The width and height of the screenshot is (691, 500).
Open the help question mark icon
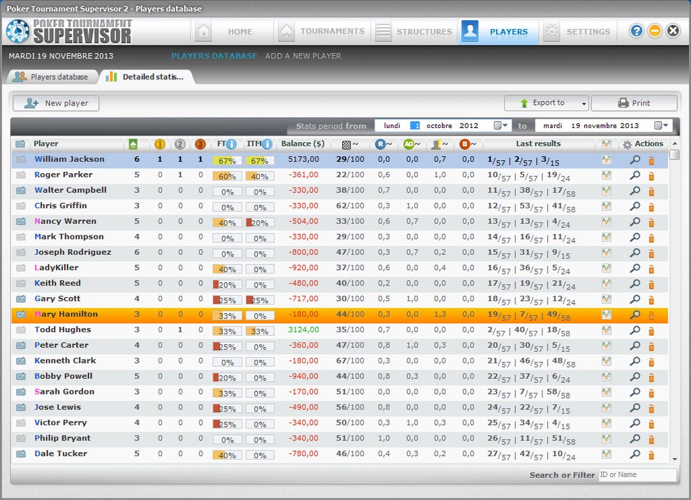pyautogui.click(x=636, y=31)
